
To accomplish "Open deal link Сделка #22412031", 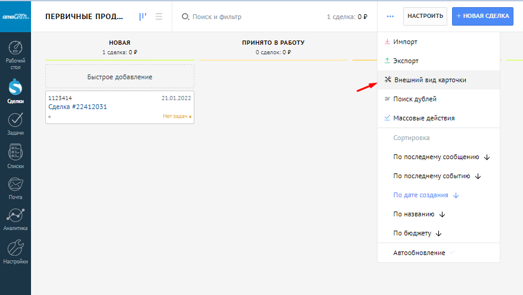I will tap(78, 107).
